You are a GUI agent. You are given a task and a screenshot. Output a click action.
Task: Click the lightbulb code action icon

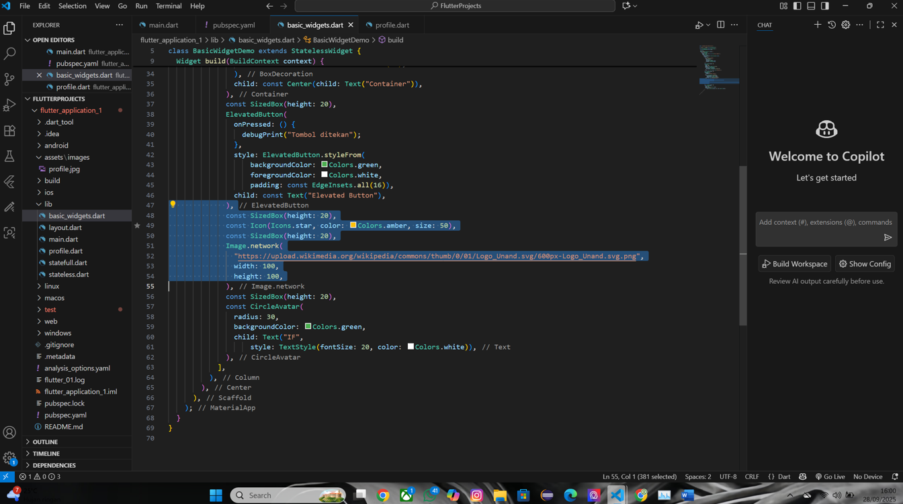(173, 205)
